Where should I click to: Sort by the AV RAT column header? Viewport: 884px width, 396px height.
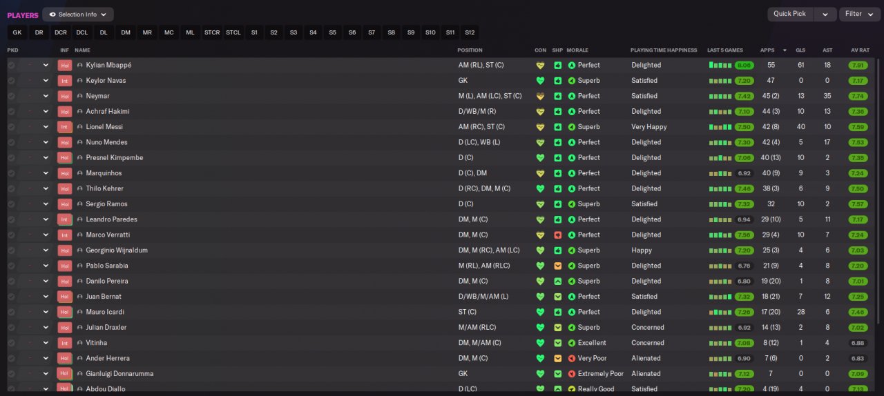tap(859, 50)
